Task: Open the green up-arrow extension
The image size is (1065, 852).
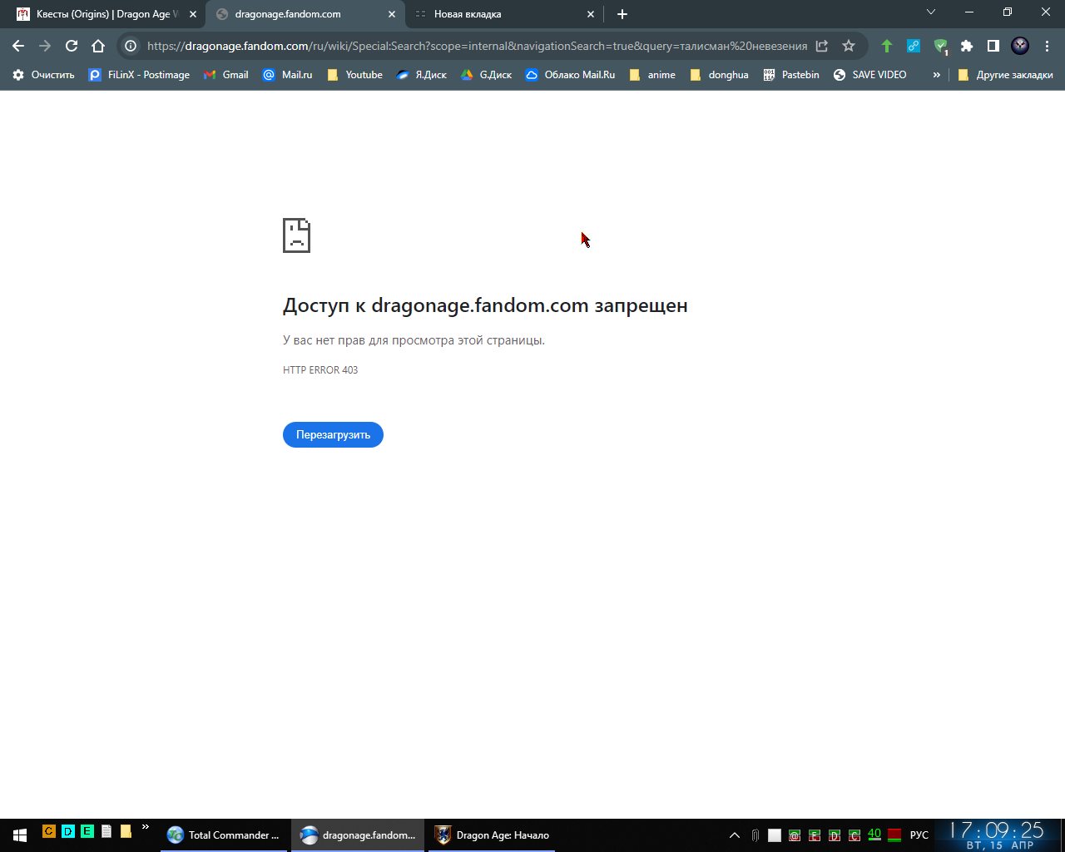Action: (887, 46)
